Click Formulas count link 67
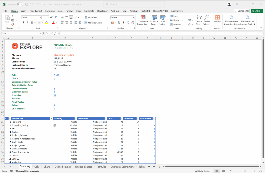 (x=55, y=95)
